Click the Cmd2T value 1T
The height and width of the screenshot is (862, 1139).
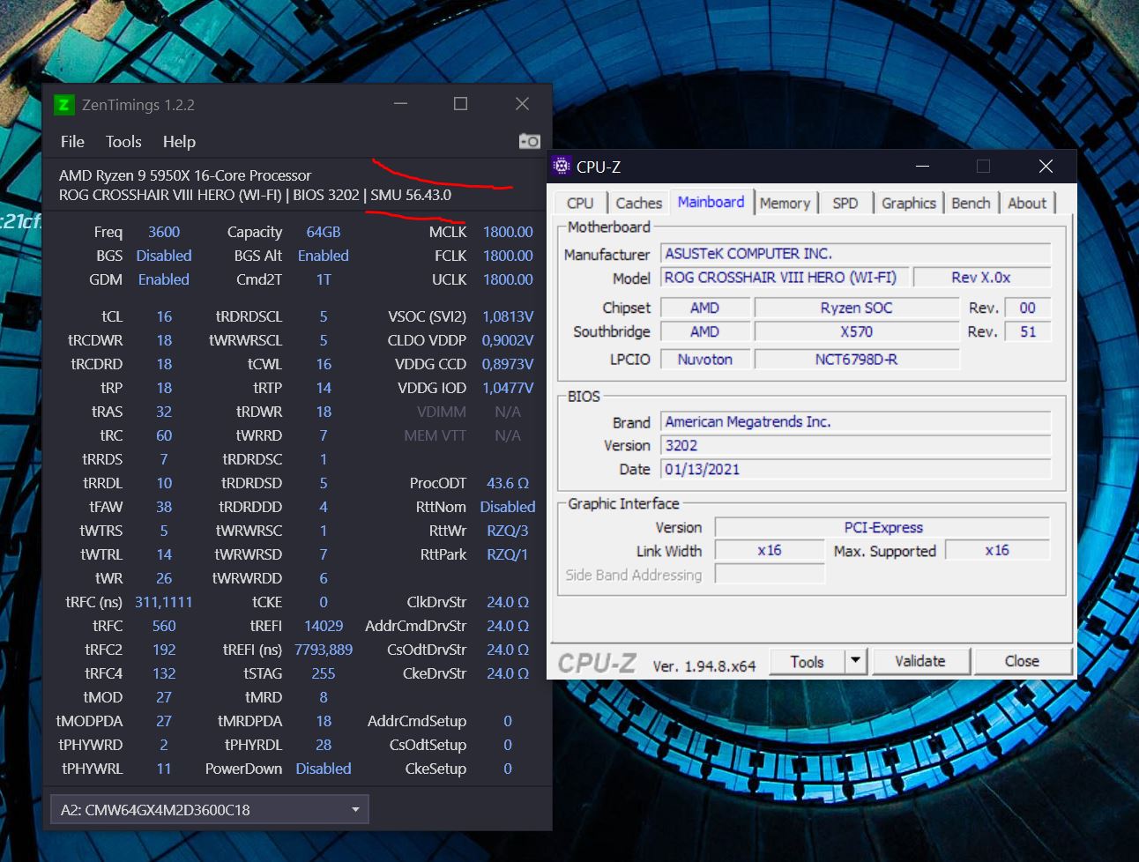pos(324,279)
